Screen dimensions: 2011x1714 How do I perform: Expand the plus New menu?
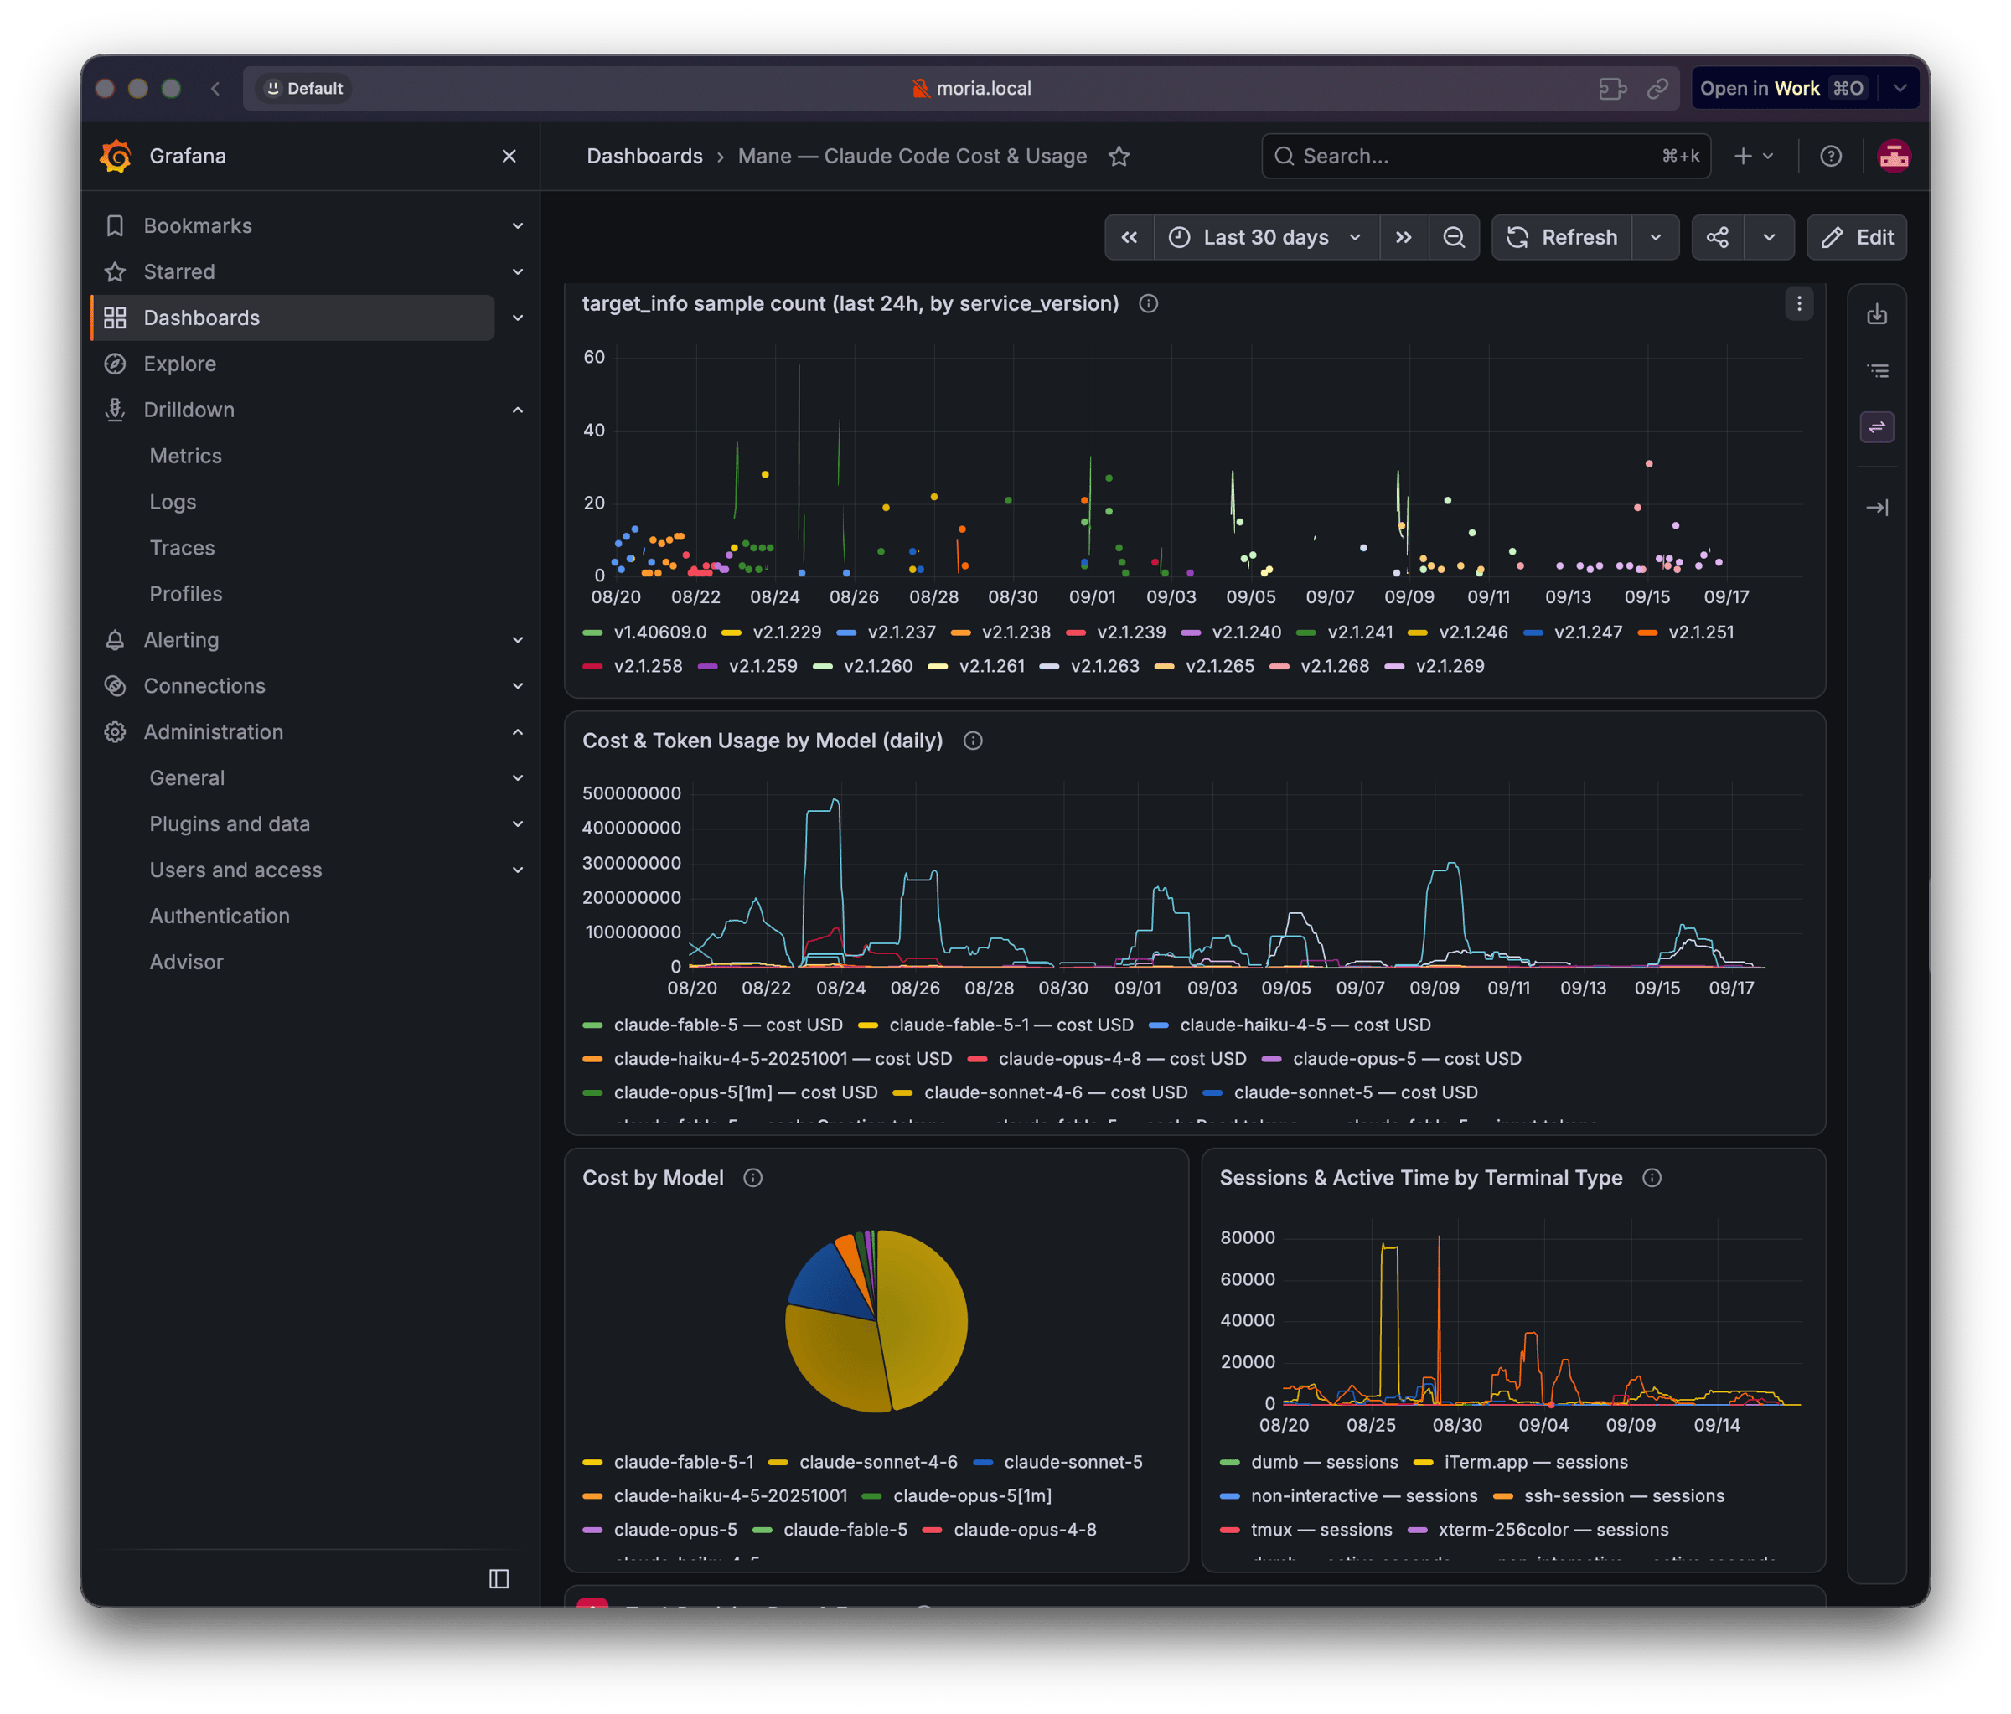(x=1754, y=157)
